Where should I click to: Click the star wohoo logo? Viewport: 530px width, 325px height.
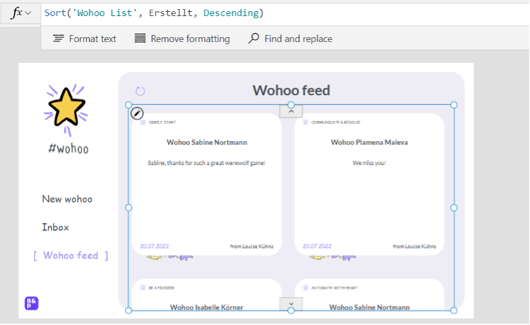click(x=66, y=109)
